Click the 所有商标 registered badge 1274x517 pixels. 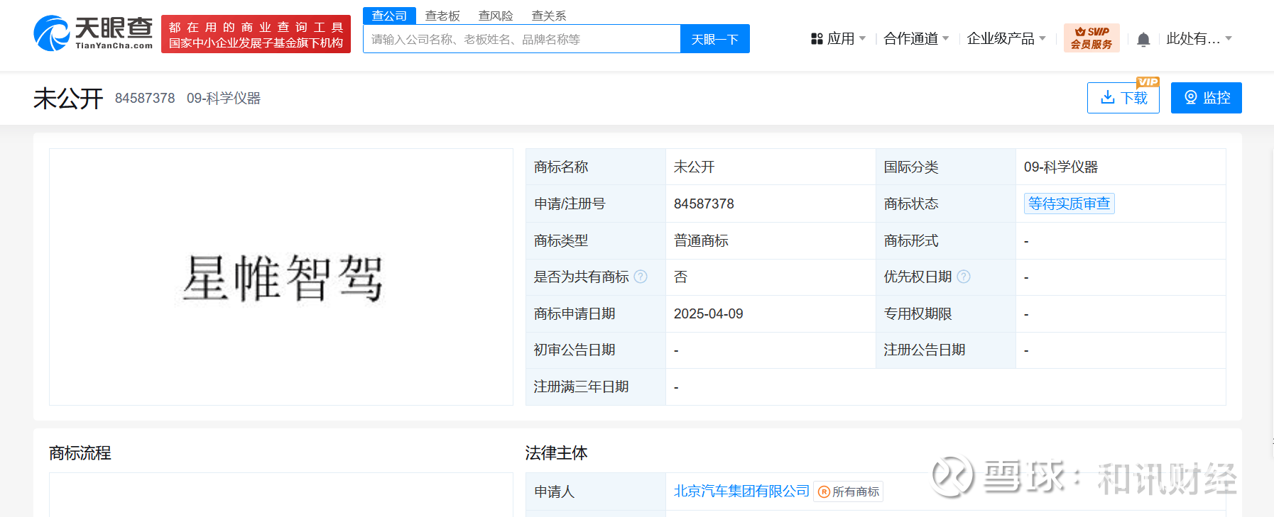coord(849,491)
